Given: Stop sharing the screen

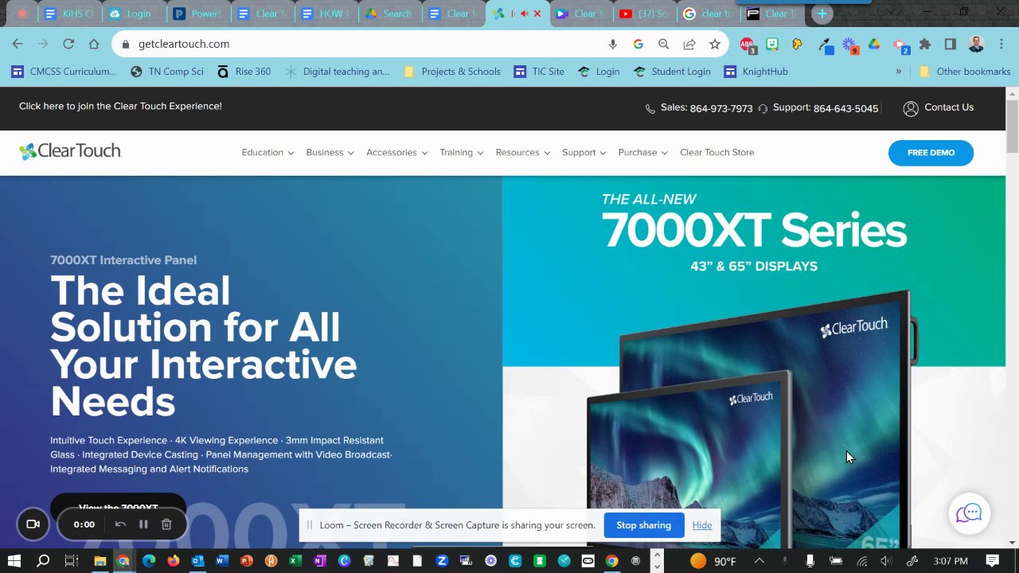Looking at the screenshot, I should click(643, 525).
